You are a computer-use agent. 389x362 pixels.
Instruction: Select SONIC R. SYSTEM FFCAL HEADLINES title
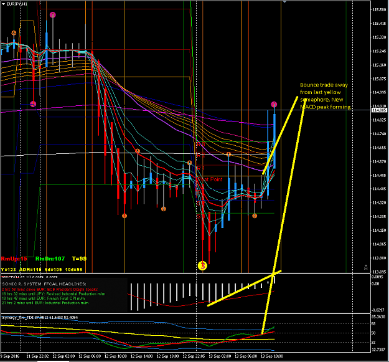[x=44, y=283]
